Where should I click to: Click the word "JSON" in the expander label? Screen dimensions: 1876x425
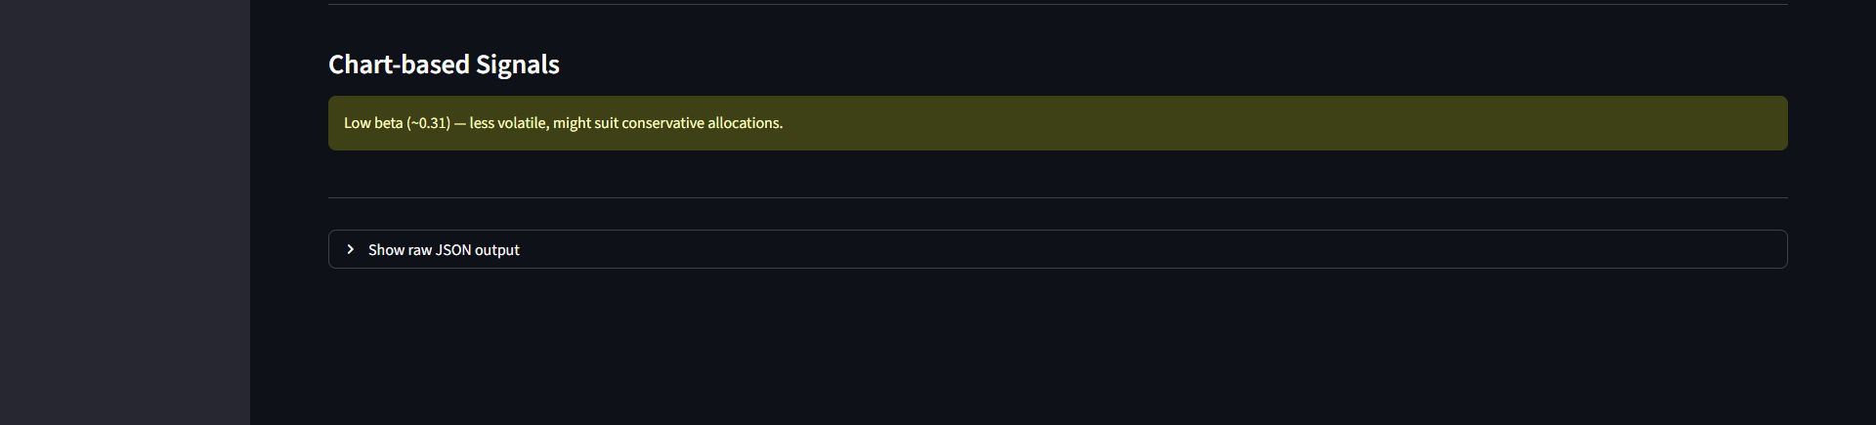coord(452,250)
